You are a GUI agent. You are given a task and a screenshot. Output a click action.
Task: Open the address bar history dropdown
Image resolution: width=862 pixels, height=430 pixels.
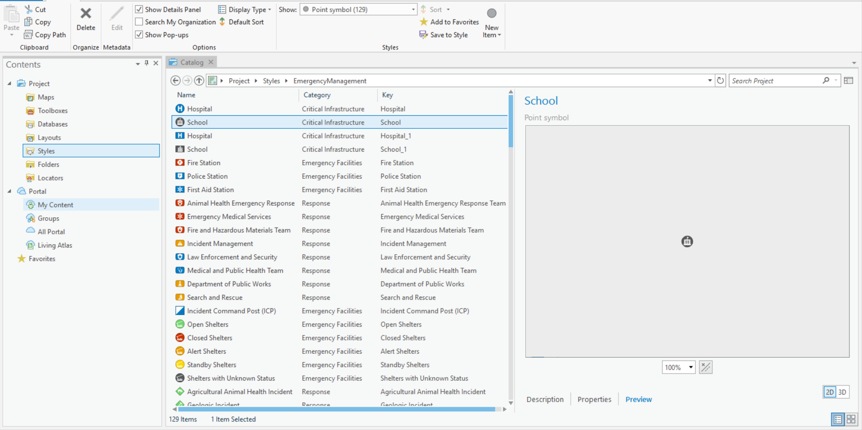710,81
